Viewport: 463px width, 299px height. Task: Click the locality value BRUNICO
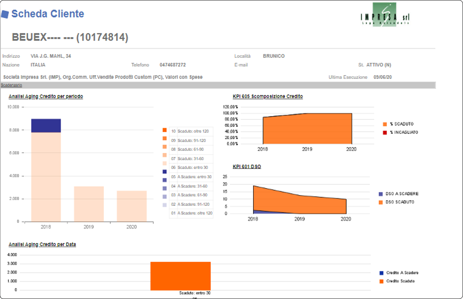(274, 56)
